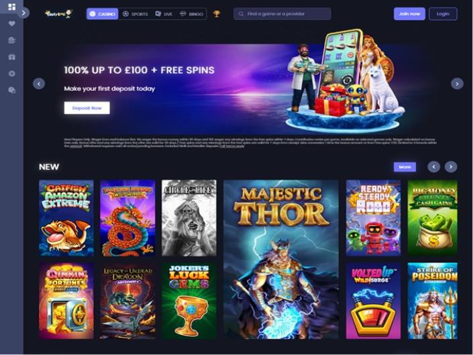Show previous promotional banner slide
This screenshot has height=355, width=473.
pos(39,84)
